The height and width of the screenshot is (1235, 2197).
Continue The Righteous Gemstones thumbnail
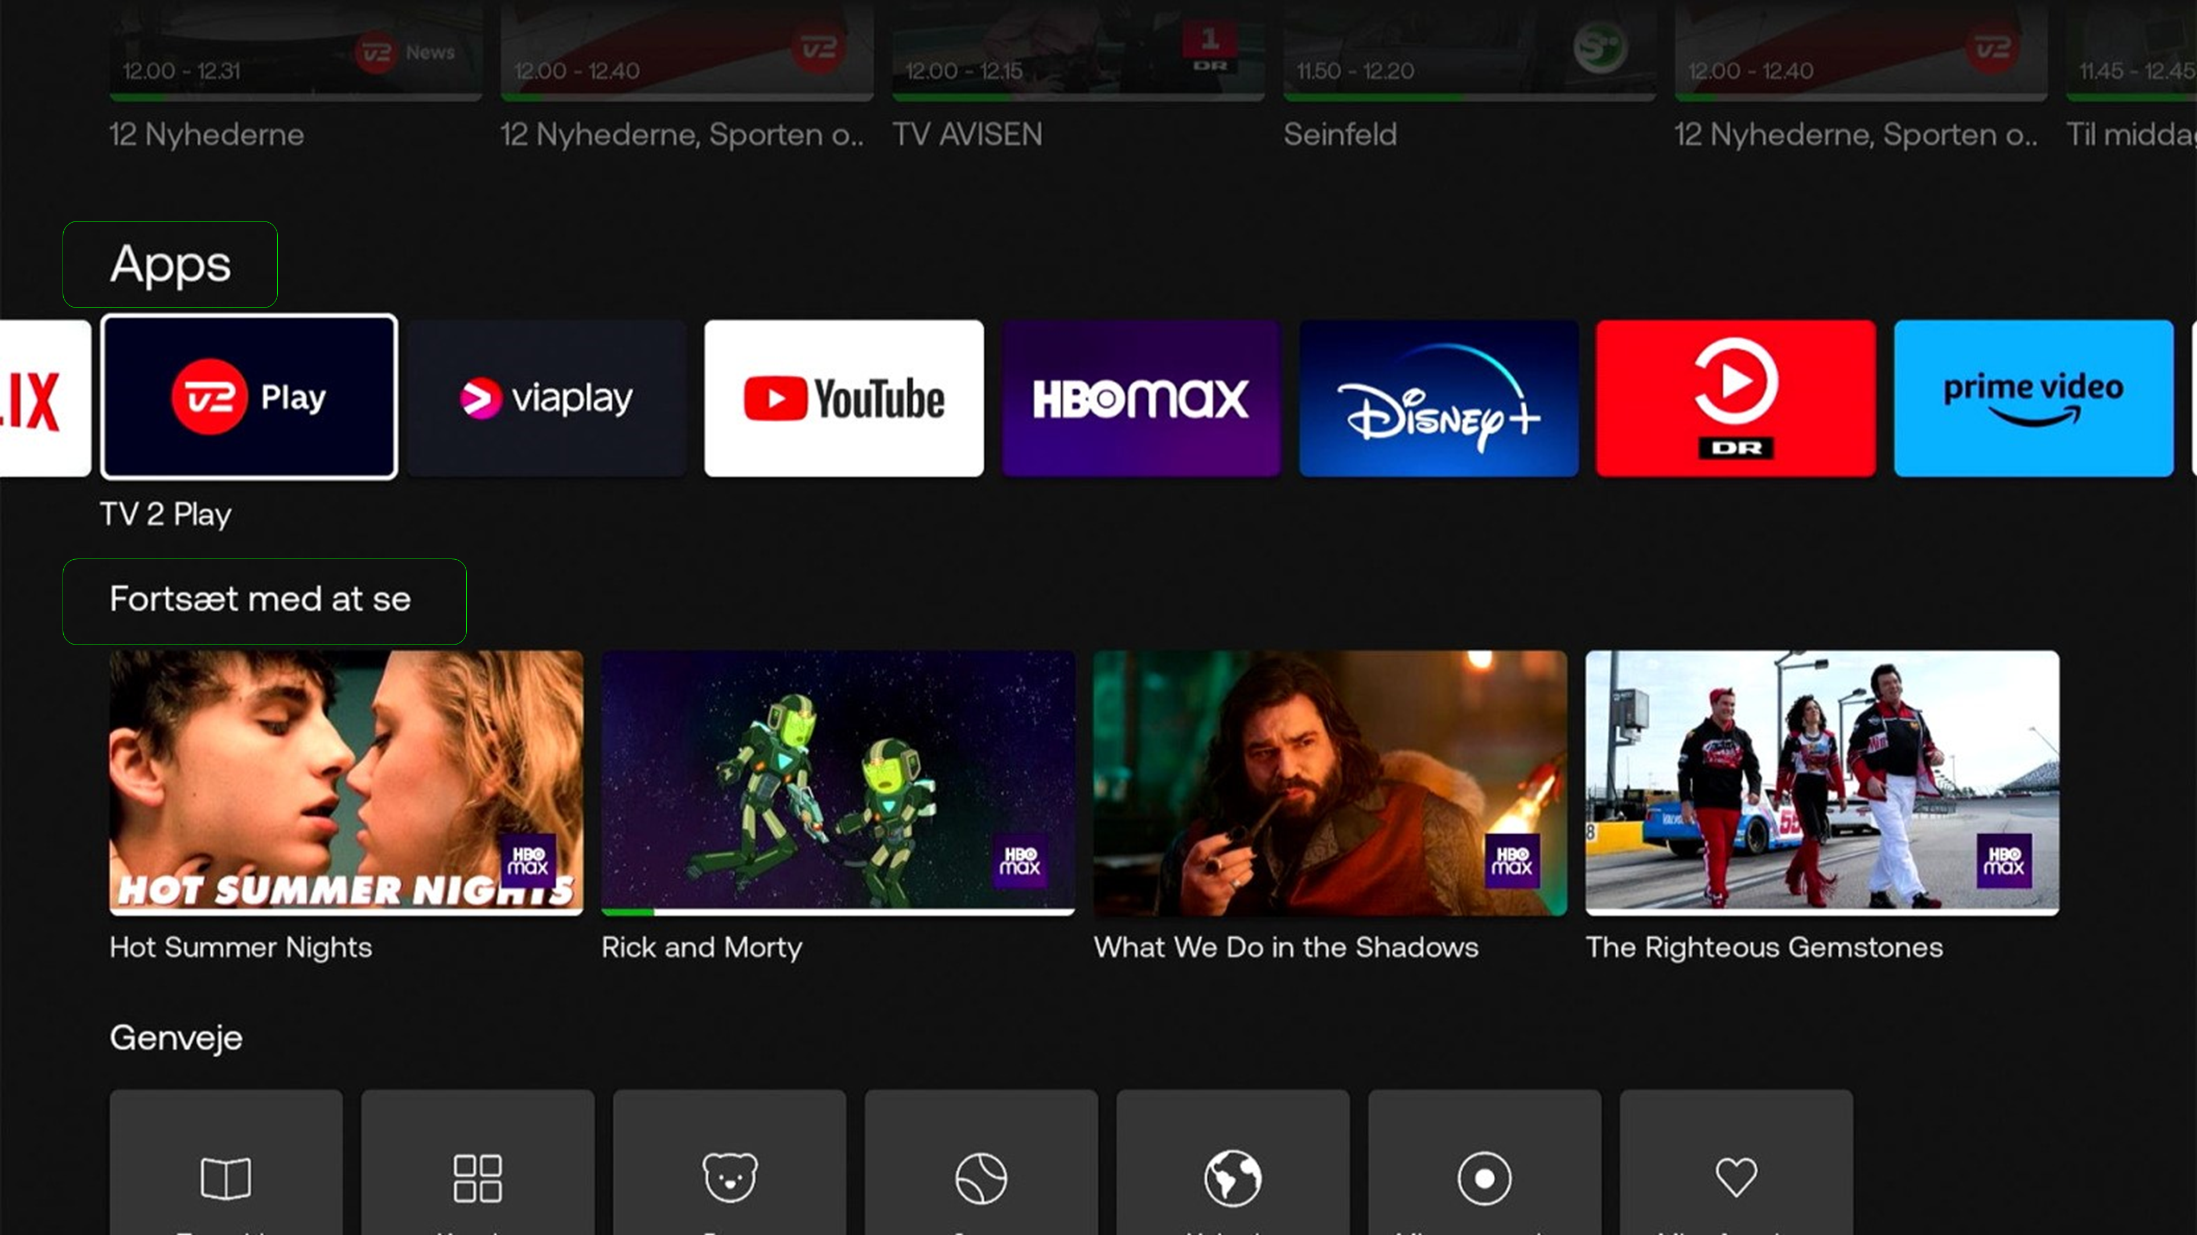(x=1822, y=782)
